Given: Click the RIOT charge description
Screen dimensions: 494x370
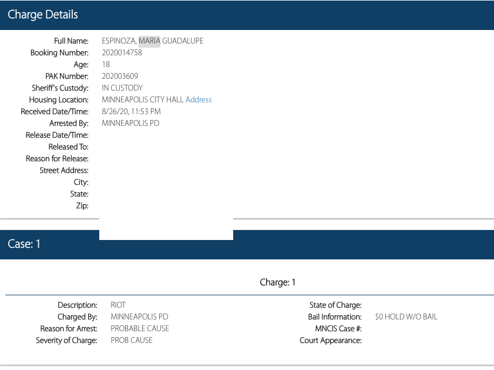Looking at the screenshot, I should (x=118, y=305).
